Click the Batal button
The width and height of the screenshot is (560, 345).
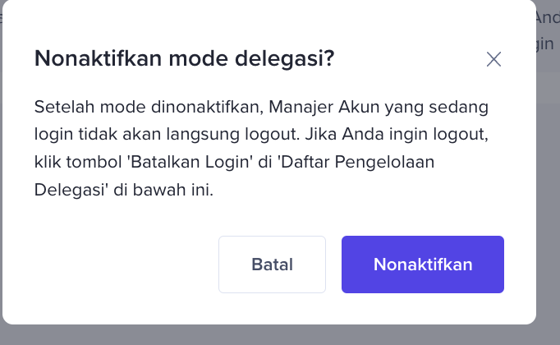(x=272, y=264)
